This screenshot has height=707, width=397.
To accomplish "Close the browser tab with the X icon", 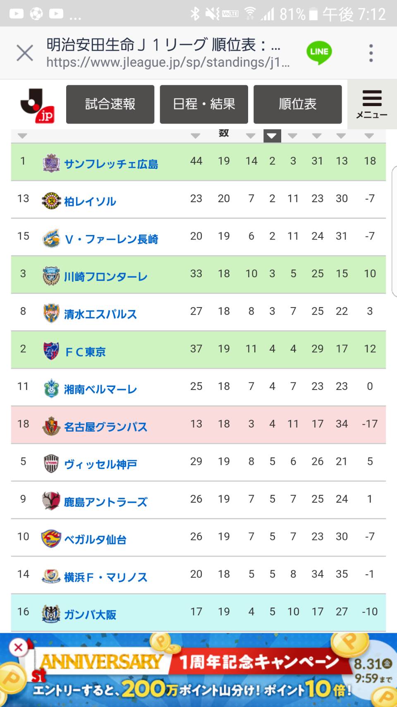I will pos(25,53).
